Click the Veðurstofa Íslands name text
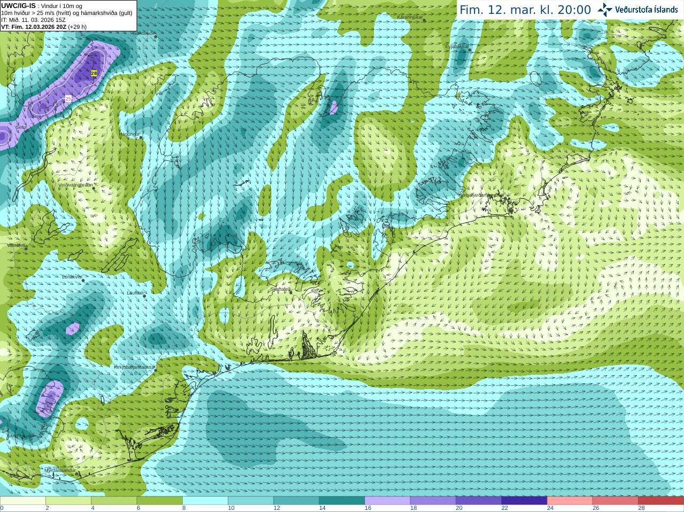The width and height of the screenshot is (684, 512). click(x=646, y=10)
